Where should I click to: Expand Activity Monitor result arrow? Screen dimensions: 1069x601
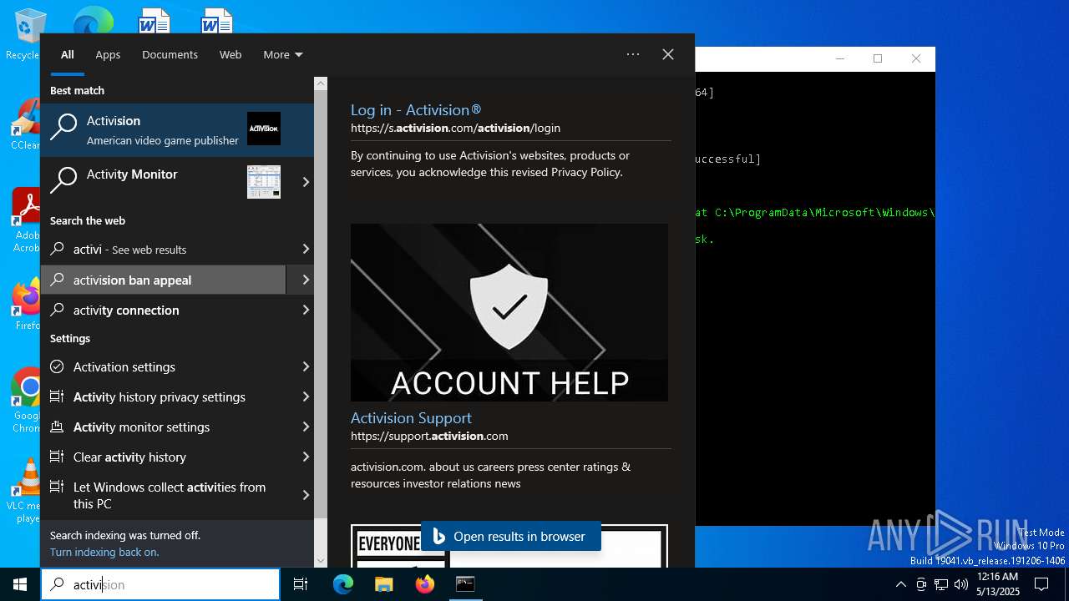(x=306, y=182)
